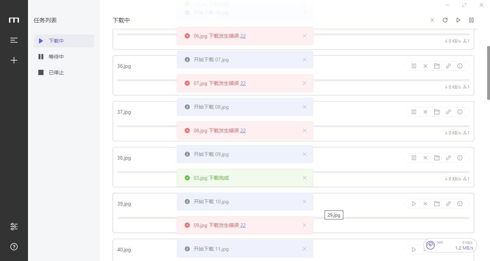Show info for 38.jpg task
Viewport: 490px width, 261px height.
coord(460,158)
